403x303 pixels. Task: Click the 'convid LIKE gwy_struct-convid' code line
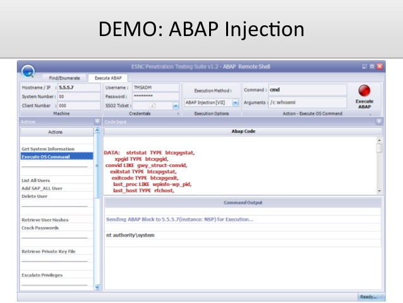pyautogui.click(x=147, y=165)
